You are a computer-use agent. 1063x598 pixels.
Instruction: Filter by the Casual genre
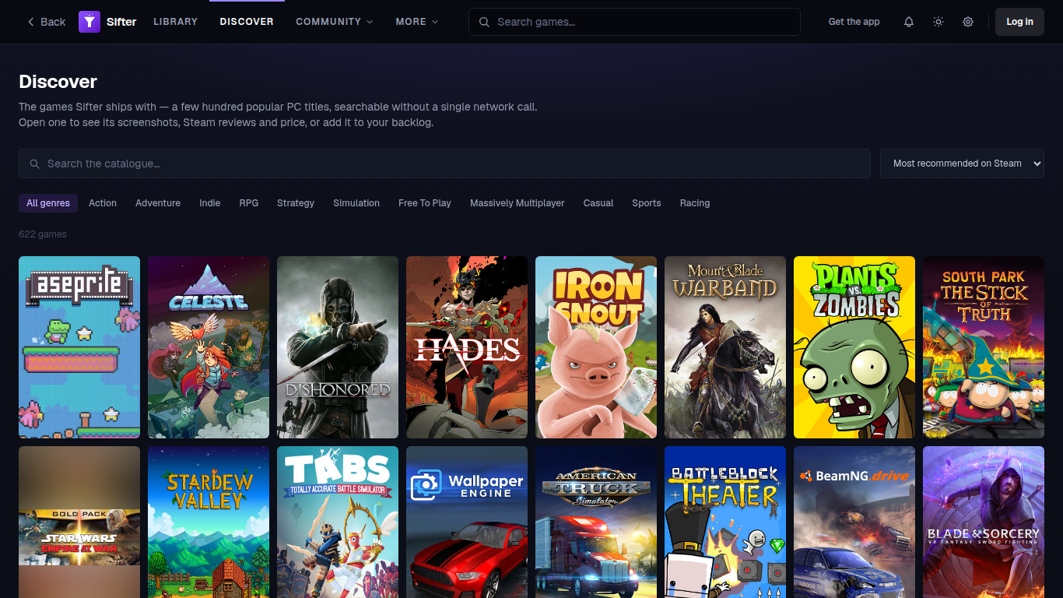(x=598, y=203)
